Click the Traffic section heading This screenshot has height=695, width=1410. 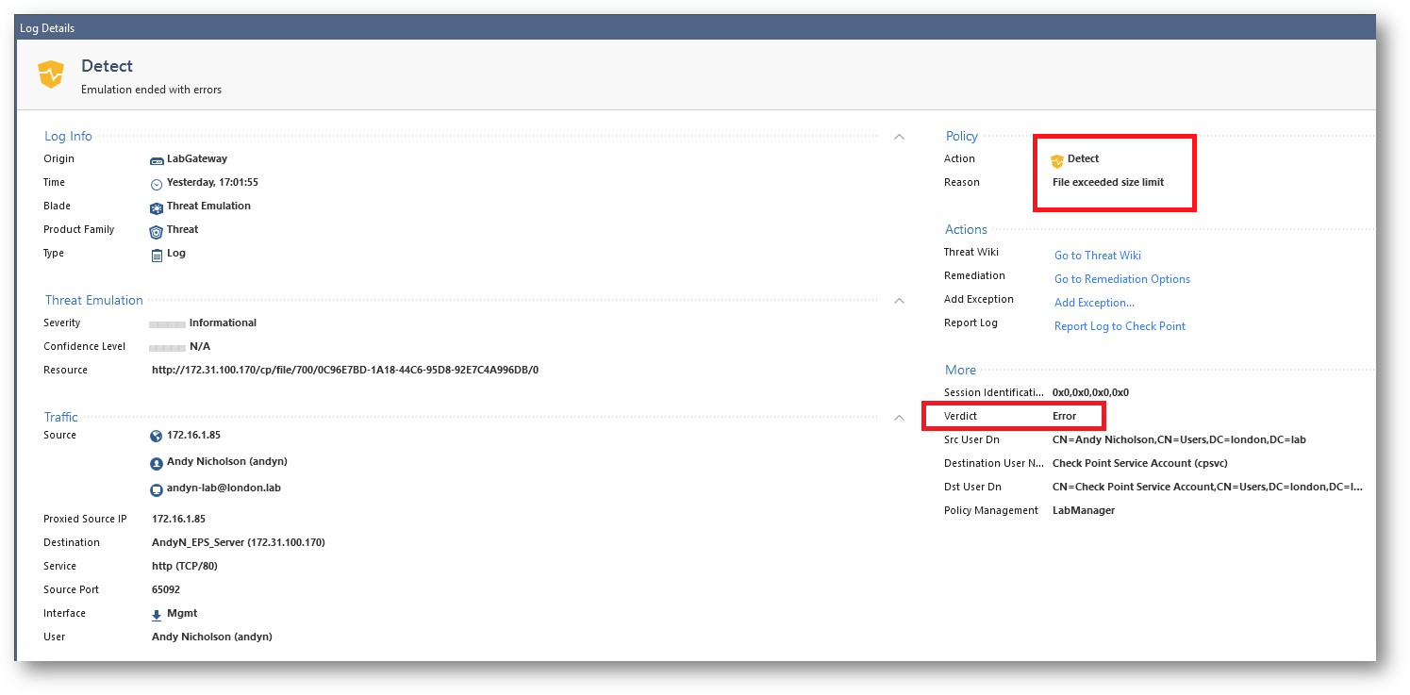point(61,417)
